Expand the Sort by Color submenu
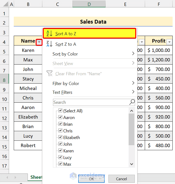 (x=93, y=54)
